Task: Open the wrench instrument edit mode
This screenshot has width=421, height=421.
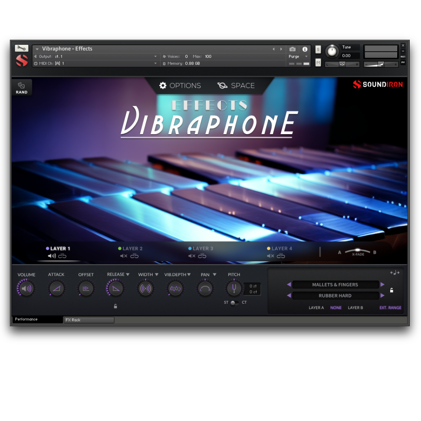Action: click(21, 48)
